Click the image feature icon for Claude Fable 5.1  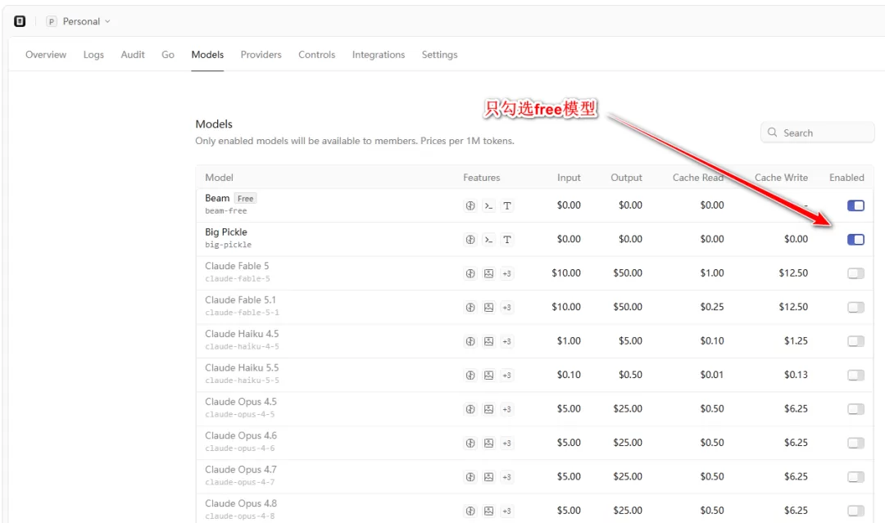488,307
